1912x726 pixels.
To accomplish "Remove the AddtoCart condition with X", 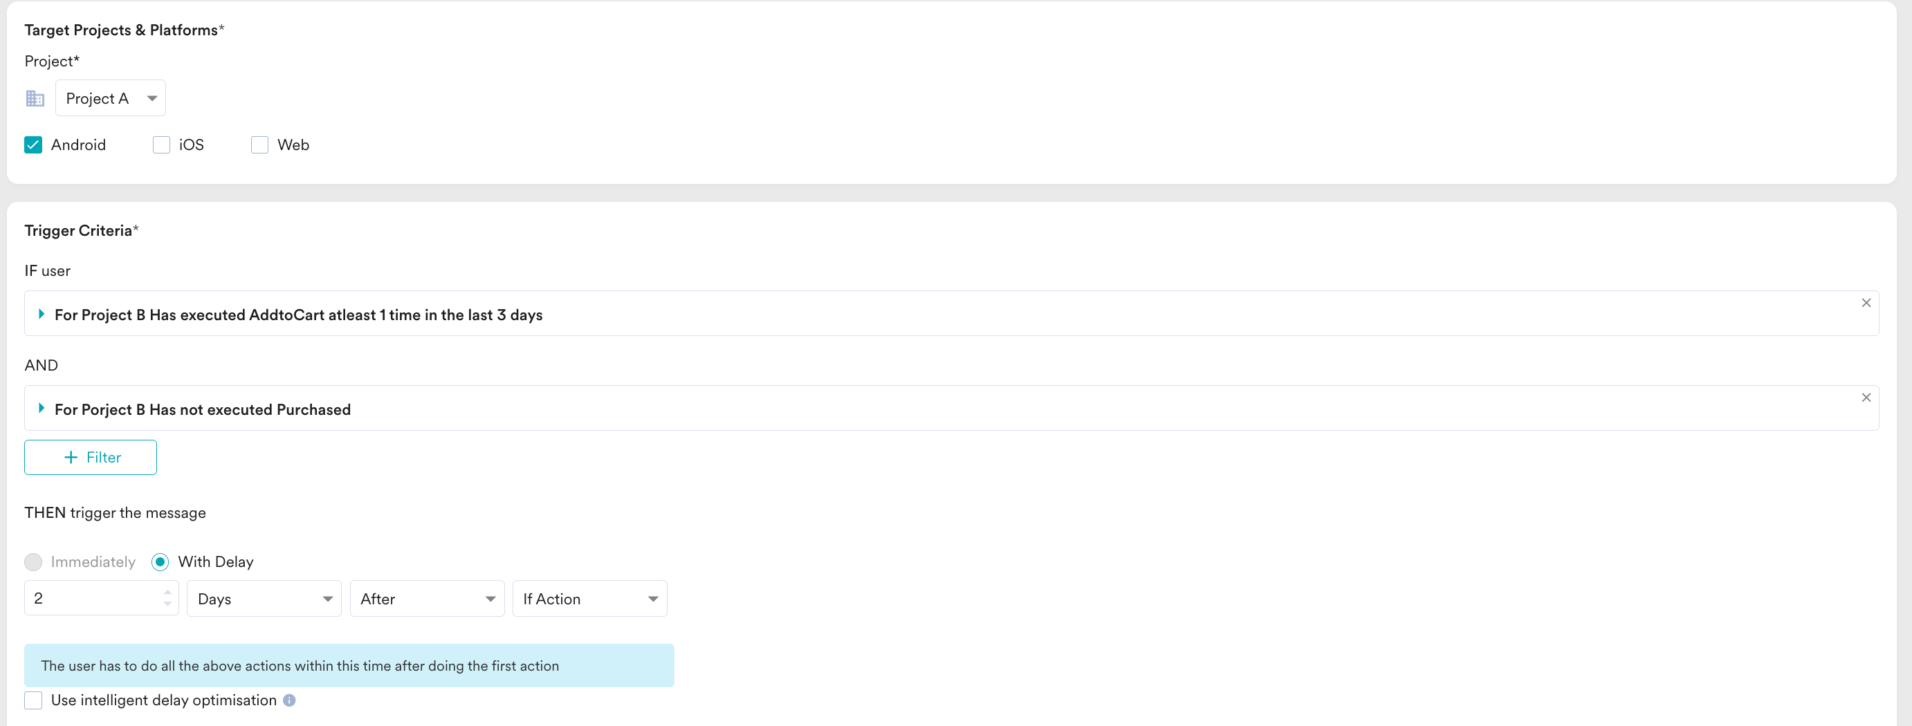I will coord(1865,303).
